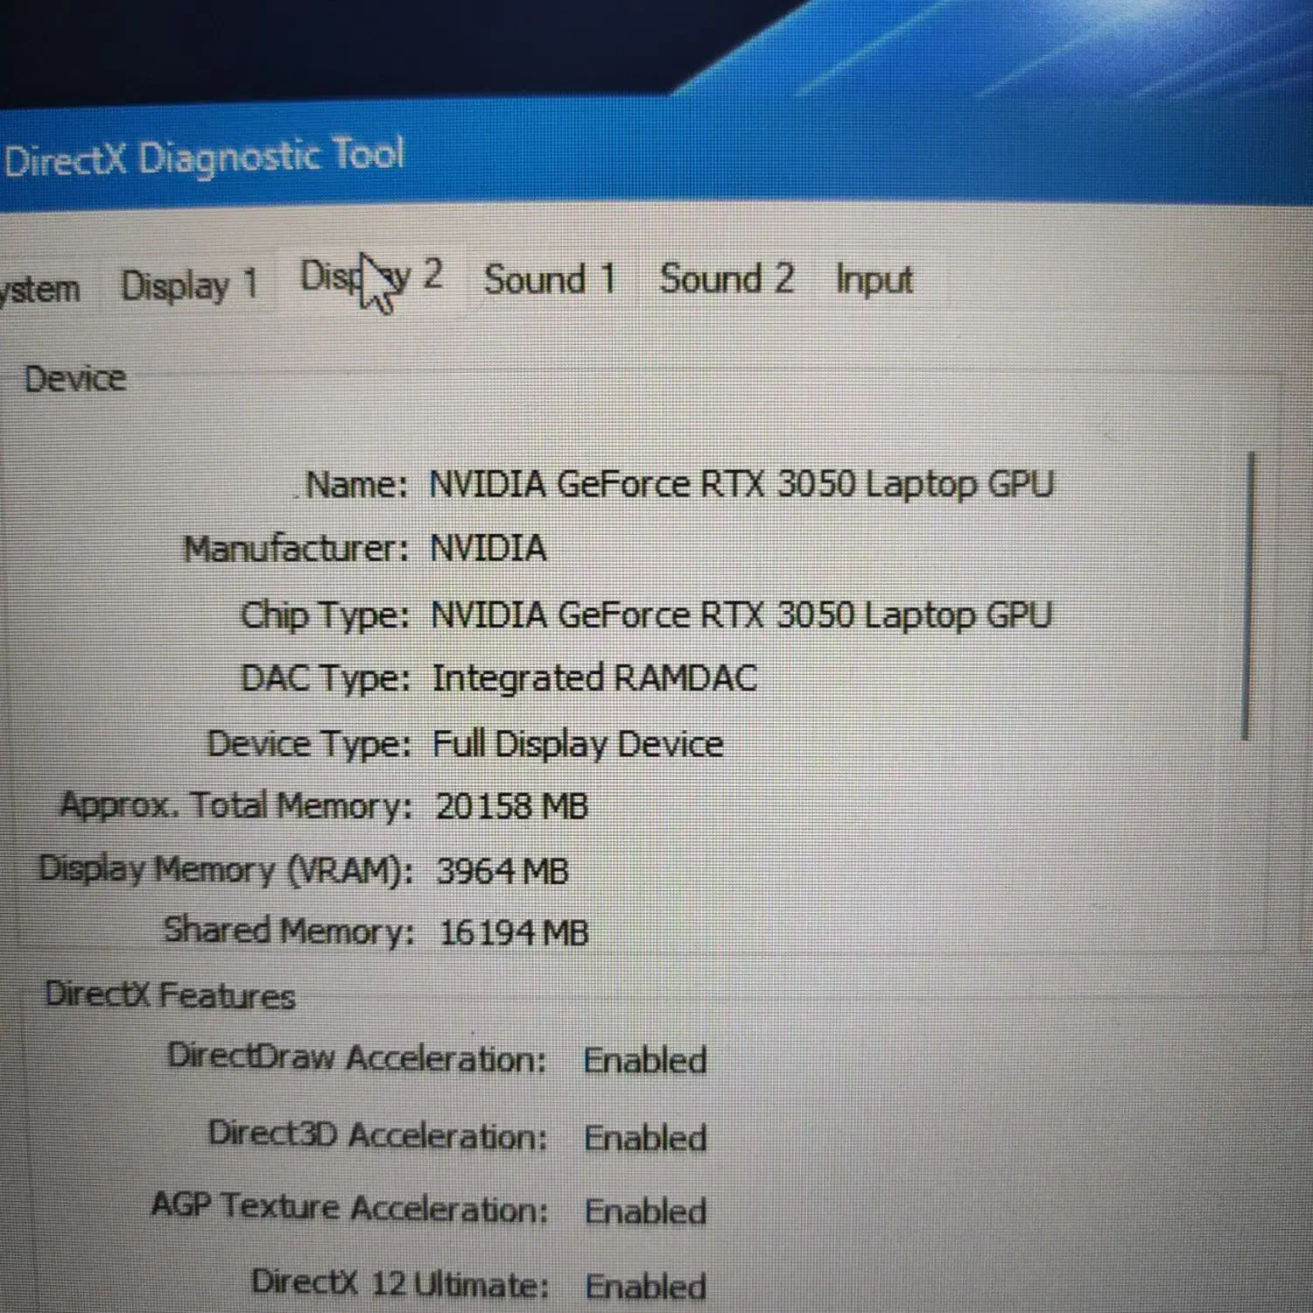Click the Display Memory (VRAM) label
Viewport: 1313px width, 1313px height.
(x=226, y=870)
